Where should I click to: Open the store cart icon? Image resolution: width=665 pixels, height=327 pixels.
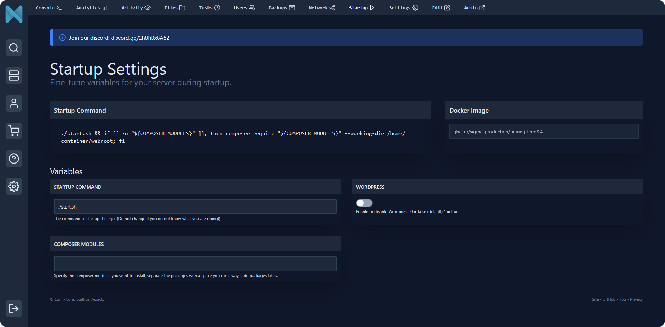[x=14, y=131]
